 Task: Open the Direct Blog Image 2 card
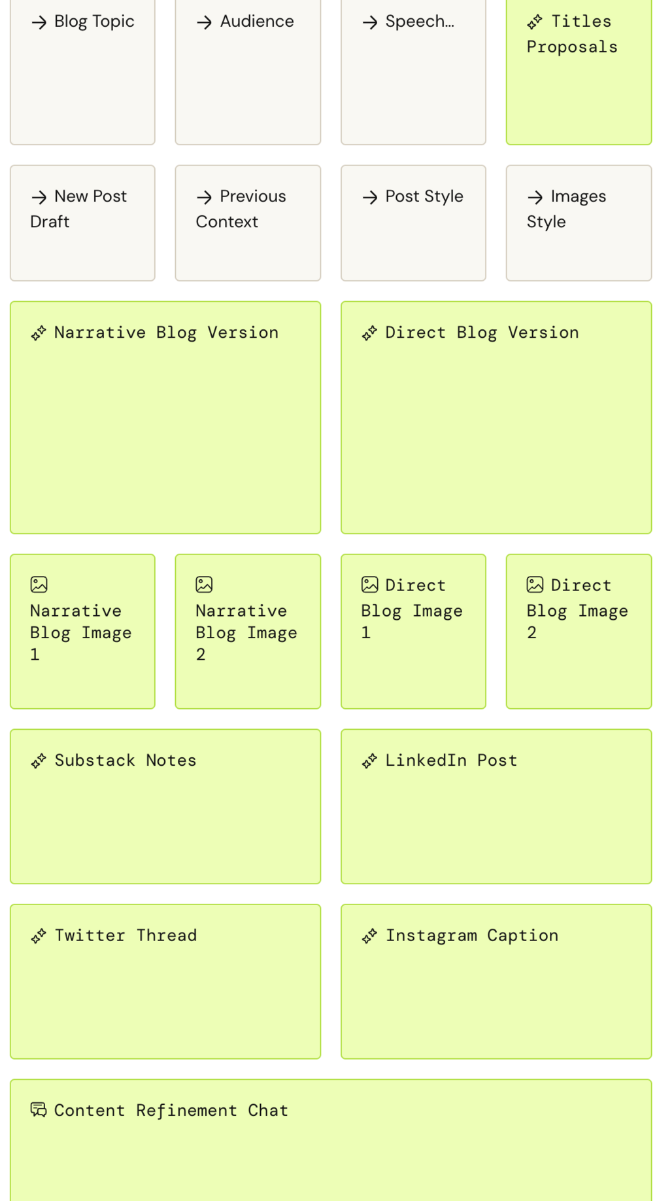pyautogui.click(x=579, y=632)
